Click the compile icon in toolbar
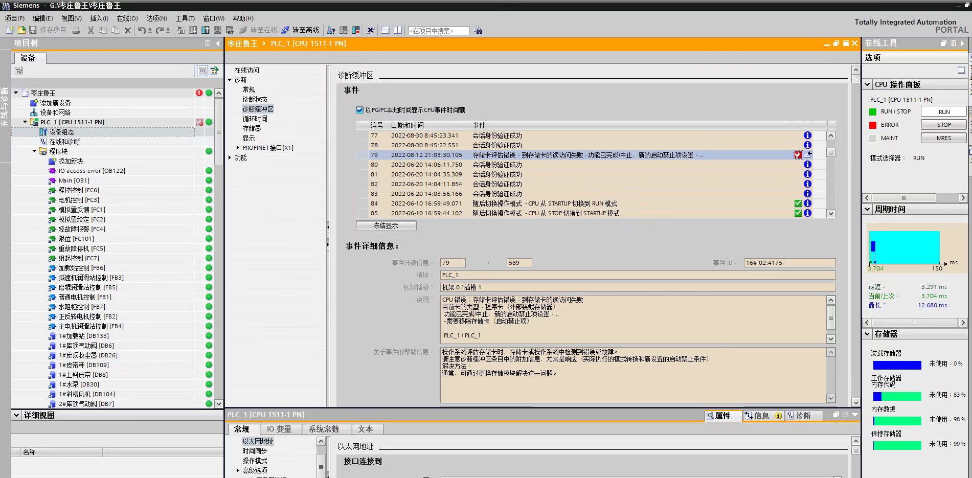 point(180,30)
